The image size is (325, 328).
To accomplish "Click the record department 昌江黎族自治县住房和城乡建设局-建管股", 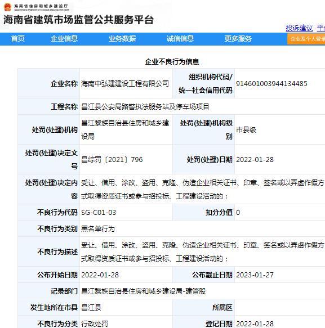I will [144, 291].
